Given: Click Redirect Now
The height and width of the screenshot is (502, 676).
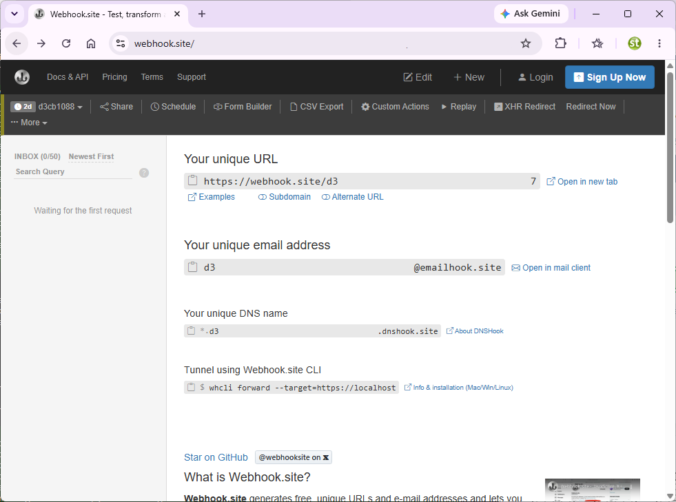Looking at the screenshot, I should pyautogui.click(x=591, y=107).
